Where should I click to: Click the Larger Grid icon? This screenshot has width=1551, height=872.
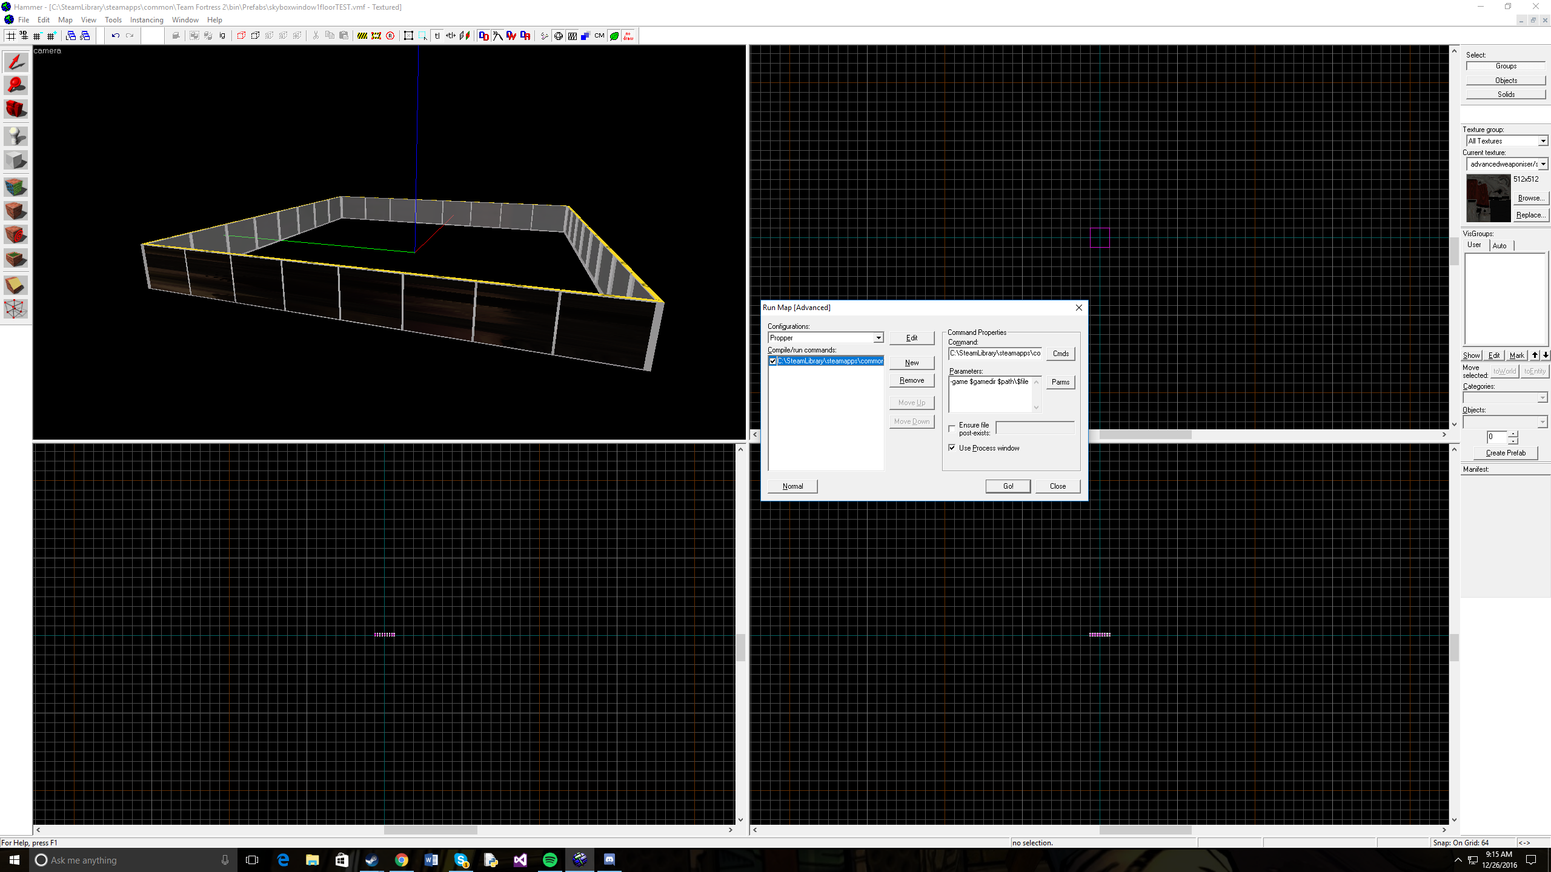(x=51, y=36)
